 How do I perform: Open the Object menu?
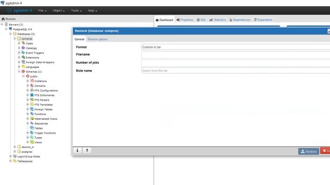pyautogui.click(x=58, y=10)
